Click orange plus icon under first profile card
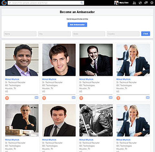155x152 pixels. 7,98
